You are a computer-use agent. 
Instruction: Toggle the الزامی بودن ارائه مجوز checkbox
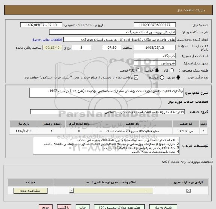point(188,191)
